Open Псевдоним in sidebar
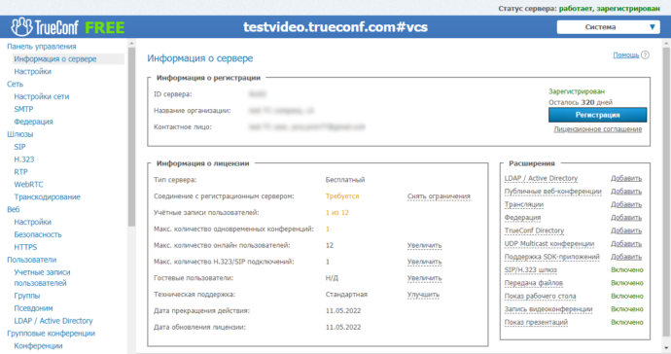The height and width of the screenshot is (354, 671). (x=33, y=308)
